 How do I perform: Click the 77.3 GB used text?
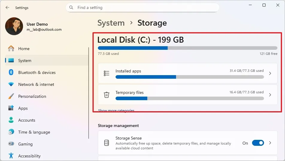pos(108,54)
